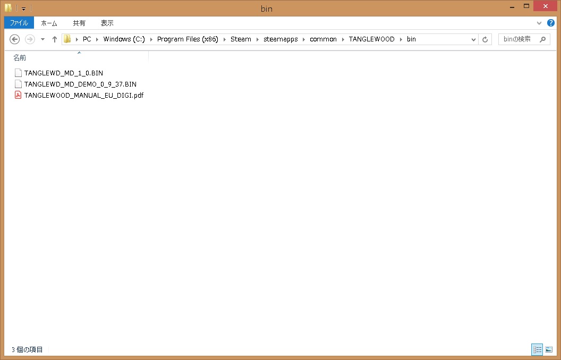Open the recent locations dropdown arrow
This screenshot has width=561, height=360.
click(x=42, y=39)
